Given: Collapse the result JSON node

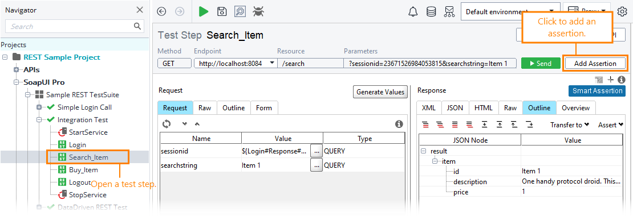Looking at the screenshot, I should (424, 151).
